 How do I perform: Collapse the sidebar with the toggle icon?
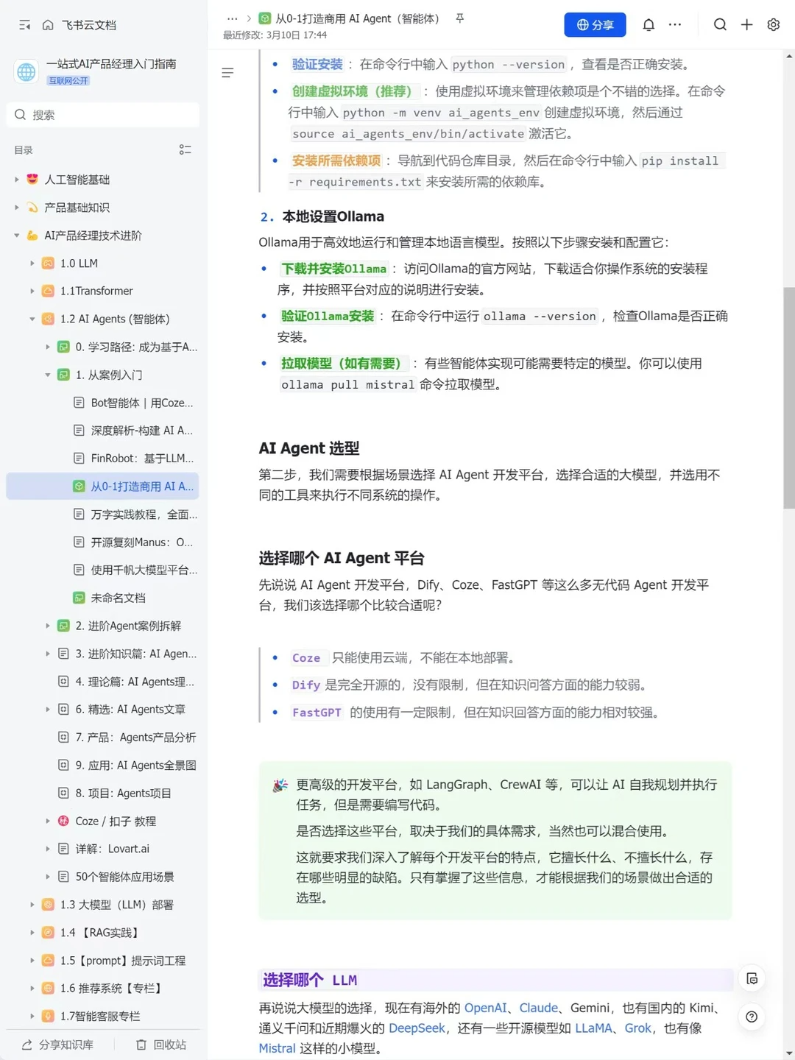pyautogui.click(x=24, y=25)
